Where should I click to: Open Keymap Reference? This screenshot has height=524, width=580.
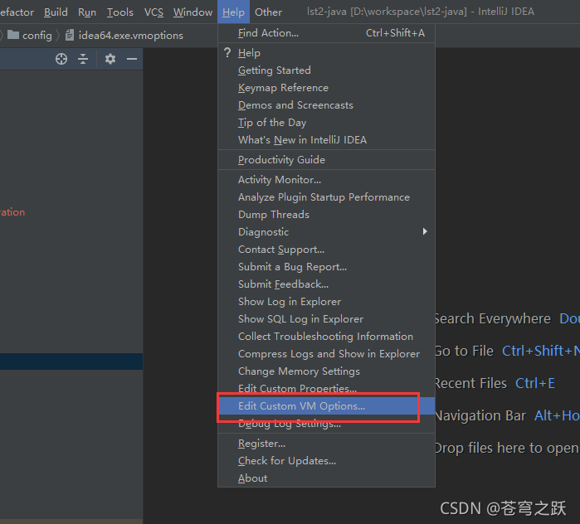(x=326, y=88)
